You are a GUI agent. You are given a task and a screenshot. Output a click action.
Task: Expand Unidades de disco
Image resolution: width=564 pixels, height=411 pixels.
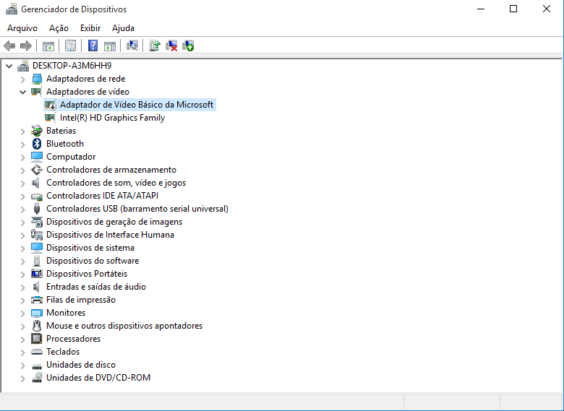22,365
